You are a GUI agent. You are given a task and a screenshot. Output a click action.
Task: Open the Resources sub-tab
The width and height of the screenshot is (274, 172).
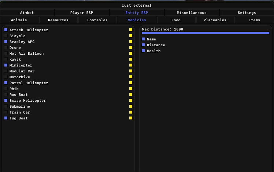coord(58,20)
